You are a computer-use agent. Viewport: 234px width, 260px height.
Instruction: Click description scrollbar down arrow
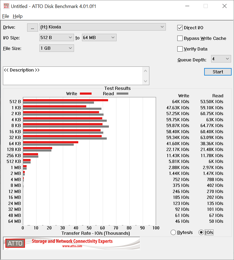(x=145, y=81)
